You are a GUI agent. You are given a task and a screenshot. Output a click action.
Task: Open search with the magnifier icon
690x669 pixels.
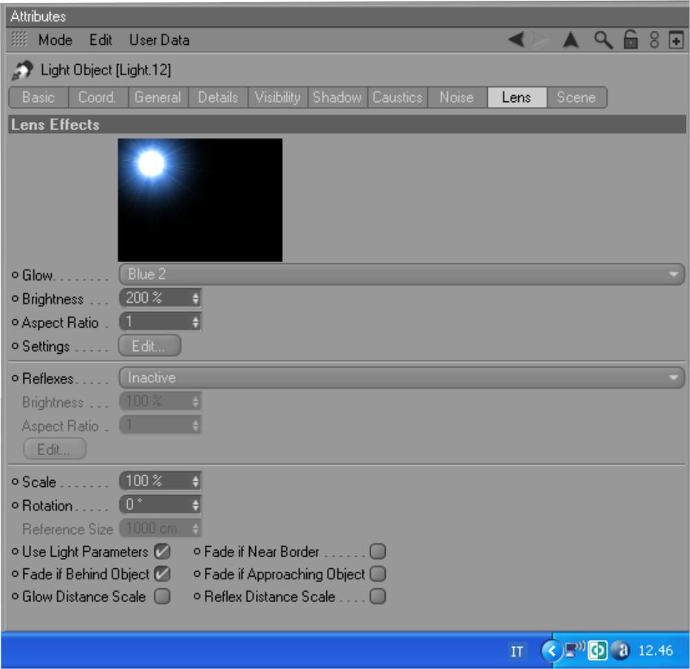[603, 40]
